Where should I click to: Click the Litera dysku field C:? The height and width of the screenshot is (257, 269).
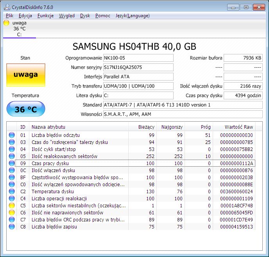tap(138, 95)
